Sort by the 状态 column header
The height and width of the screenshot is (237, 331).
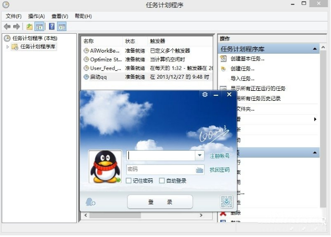tap(130, 41)
